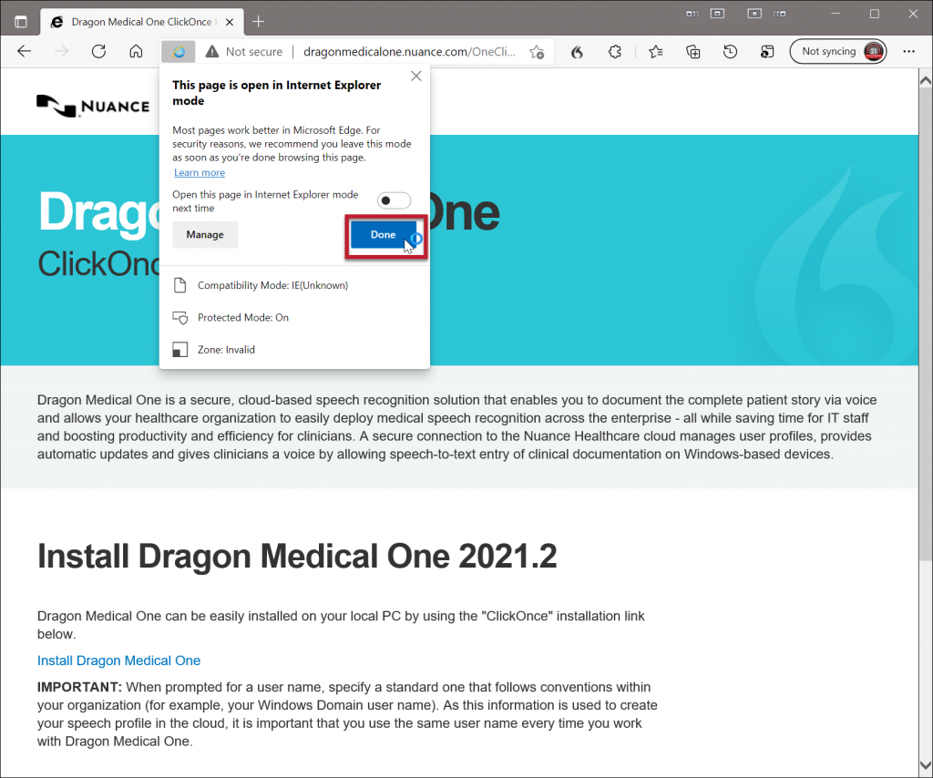Click the address bar URL field
The image size is (933, 778).
pyautogui.click(x=409, y=52)
